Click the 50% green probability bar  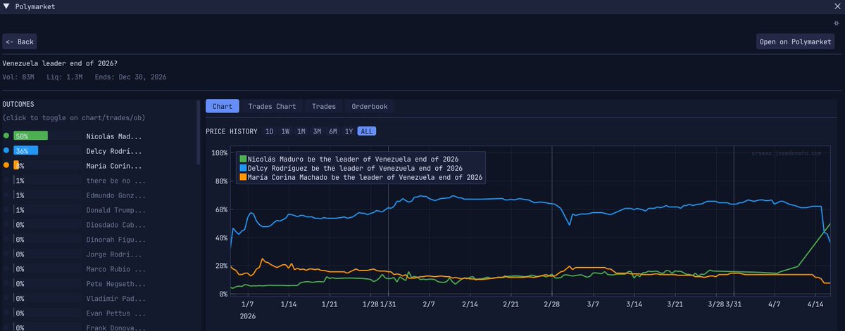(30, 136)
